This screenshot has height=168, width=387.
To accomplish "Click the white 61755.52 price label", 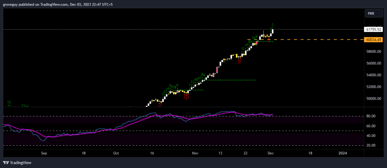I will [x=373, y=29].
